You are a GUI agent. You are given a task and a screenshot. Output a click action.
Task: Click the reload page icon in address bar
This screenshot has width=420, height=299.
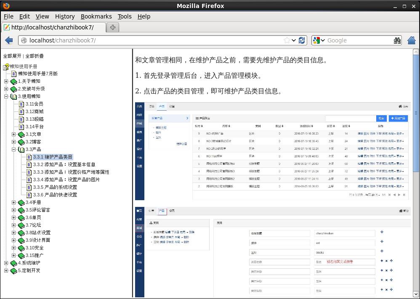point(302,40)
